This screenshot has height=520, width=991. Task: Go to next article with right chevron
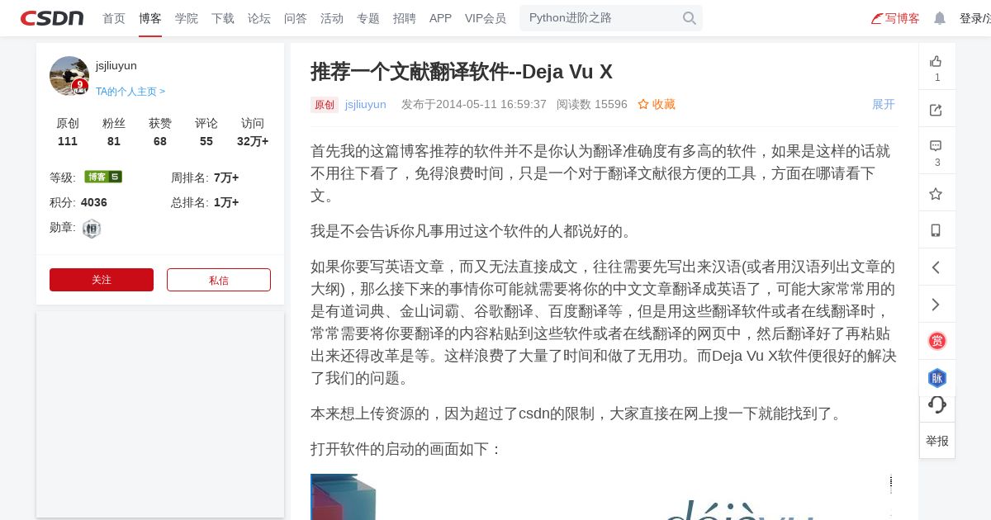(936, 305)
